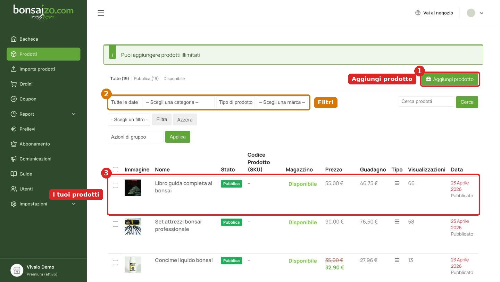The width and height of the screenshot is (500, 282).
Task: Show the Tutte (19) products tab
Action: (x=119, y=78)
